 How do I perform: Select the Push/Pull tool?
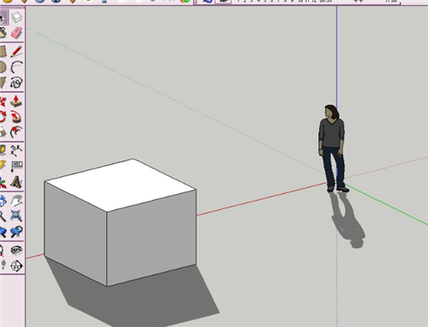click(x=16, y=102)
